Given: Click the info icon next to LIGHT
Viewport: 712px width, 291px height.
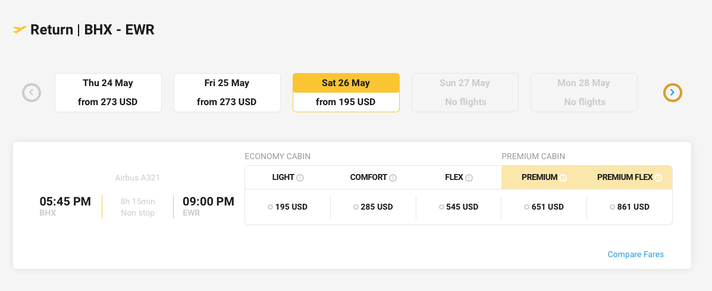Looking at the screenshot, I should (x=300, y=178).
